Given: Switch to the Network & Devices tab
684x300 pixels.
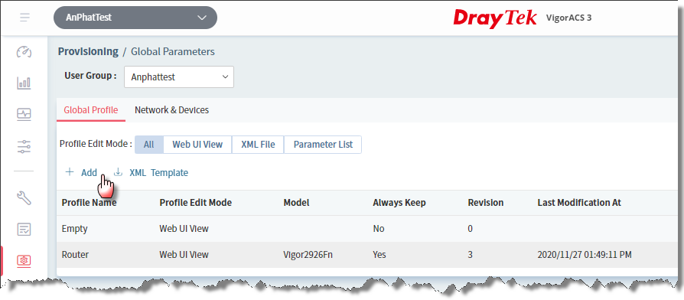Looking at the screenshot, I should tap(171, 110).
